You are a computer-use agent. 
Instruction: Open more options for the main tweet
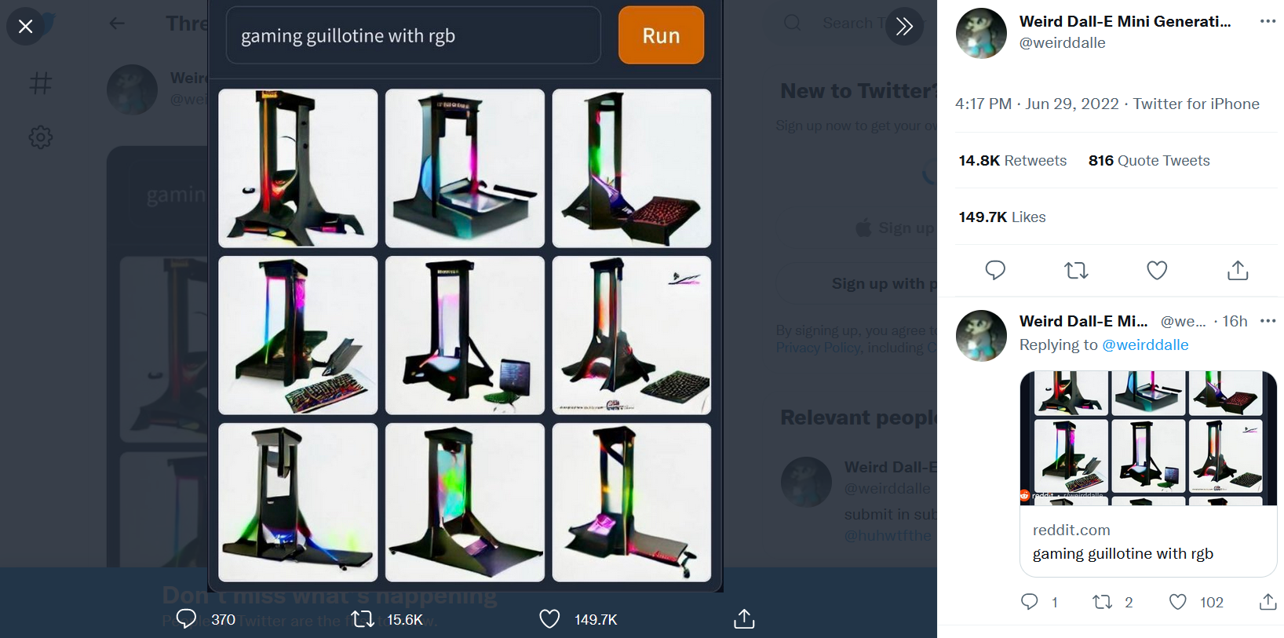(1268, 21)
